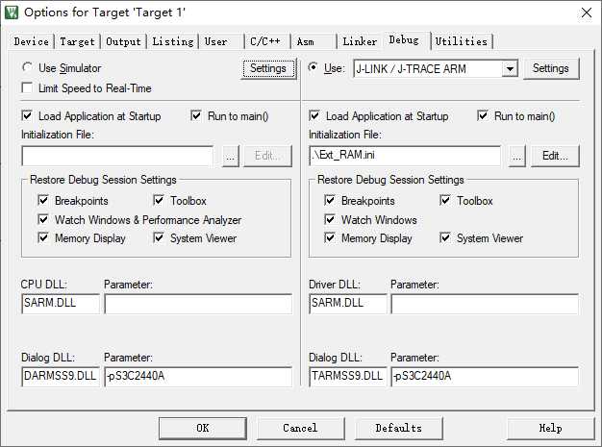Image resolution: width=602 pixels, height=447 pixels.
Task: Browse for the J-LINK initialization file
Action: coord(516,156)
